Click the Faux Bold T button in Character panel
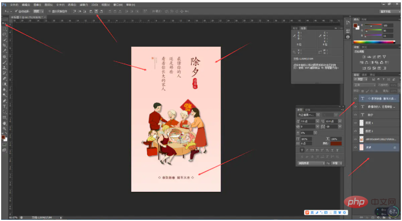The width and height of the screenshot is (402, 221). [302, 150]
